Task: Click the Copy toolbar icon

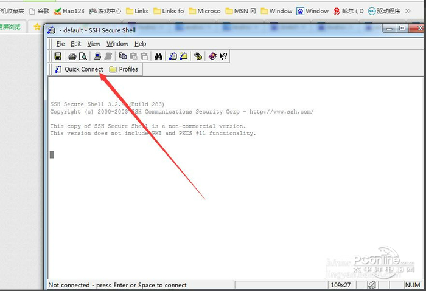Action: (x=123, y=56)
